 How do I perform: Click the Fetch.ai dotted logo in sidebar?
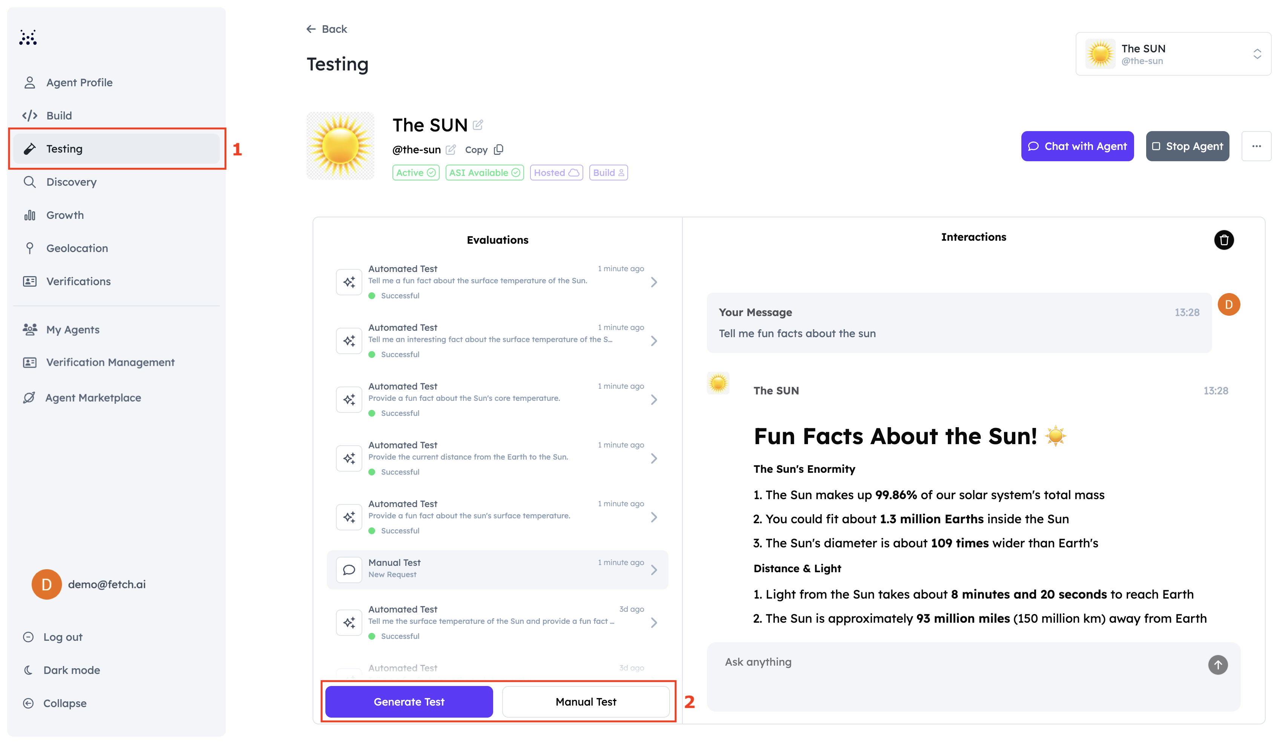pyautogui.click(x=28, y=38)
